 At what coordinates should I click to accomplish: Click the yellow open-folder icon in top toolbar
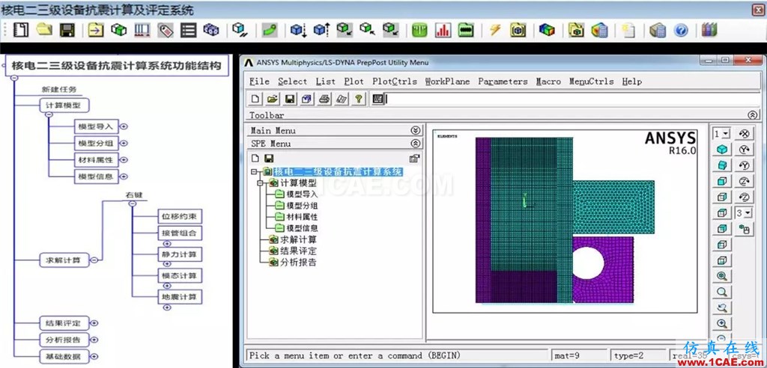pyautogui.click(x=44, y=30)
